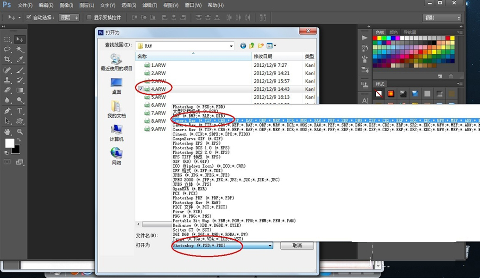
Task: Click the 取消 button
Action: point(297,246)
